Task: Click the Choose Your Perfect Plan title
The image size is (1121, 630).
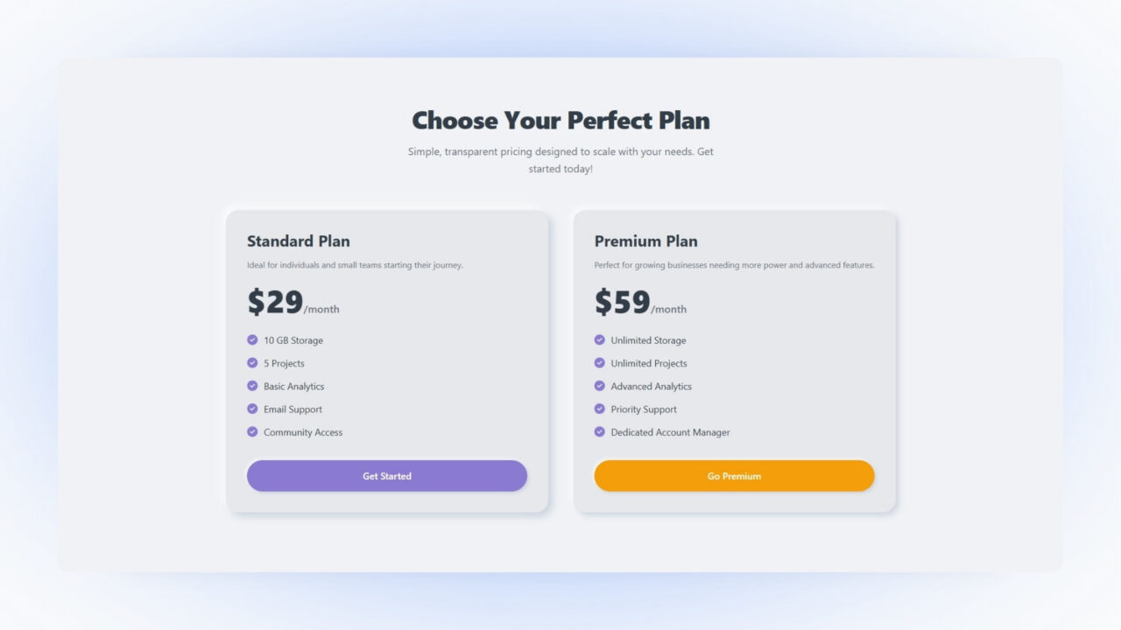Action: pos(560,120)
